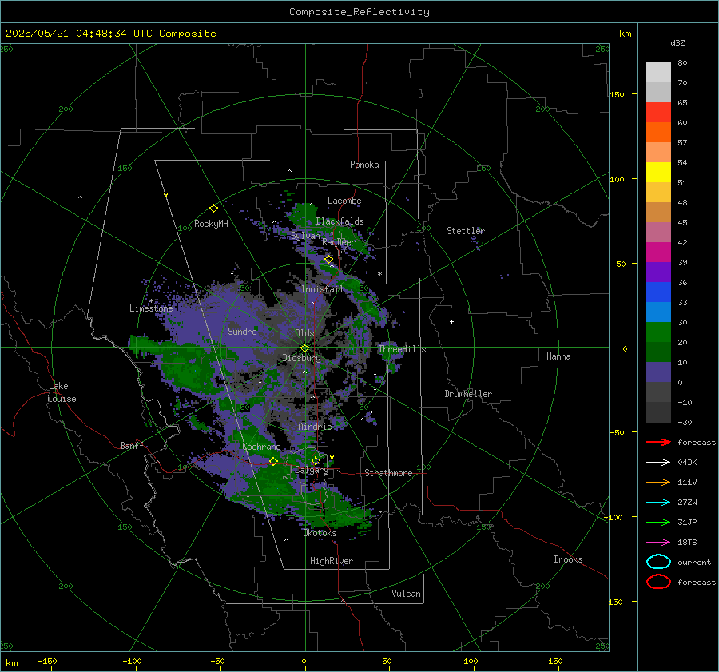The height and width of the screenshot is (672, 719).
Task: Click the yellow diamond marker beside RockyMH
Action: click(213, 209)
